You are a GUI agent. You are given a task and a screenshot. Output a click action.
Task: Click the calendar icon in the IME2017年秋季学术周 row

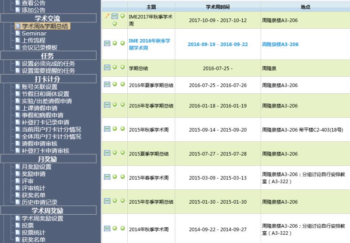tap(115, 16)
